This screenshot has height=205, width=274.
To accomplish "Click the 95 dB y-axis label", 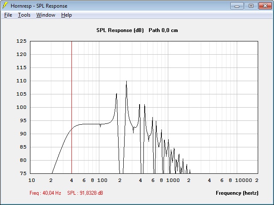I will [x=23, y=120].
